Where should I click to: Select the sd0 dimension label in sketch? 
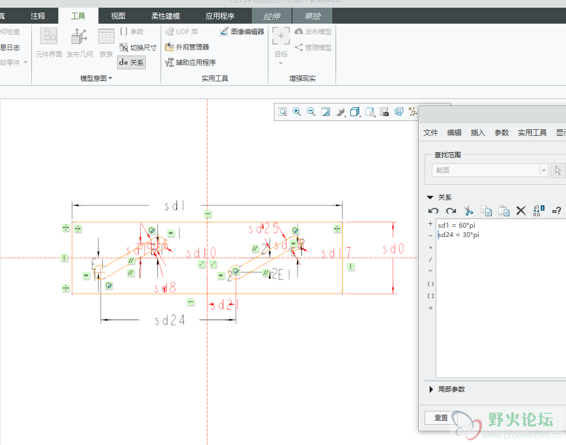[393, 249]
